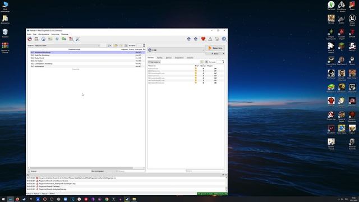Click the orange Run button
This screenshot has width=359, height=202.
pyautogui.click(x=215, y=48)
